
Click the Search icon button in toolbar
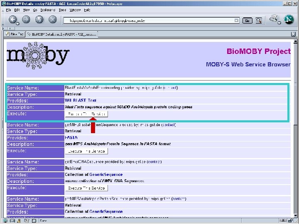pyautogui.click(x=259, y=21)
